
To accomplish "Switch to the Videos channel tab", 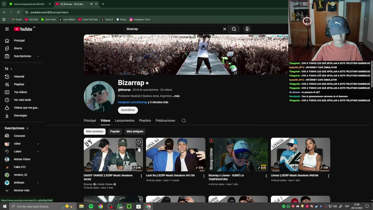I will [105, 120].
